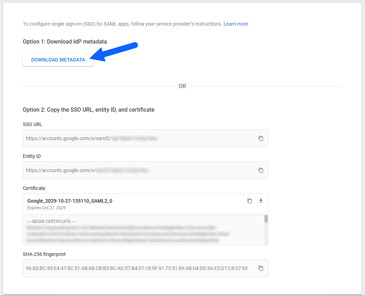This screenshot has height=296, width=365.
Task: Click the 'SSO URL' field label
Action: pyautogui.click(x=33, y=124)
